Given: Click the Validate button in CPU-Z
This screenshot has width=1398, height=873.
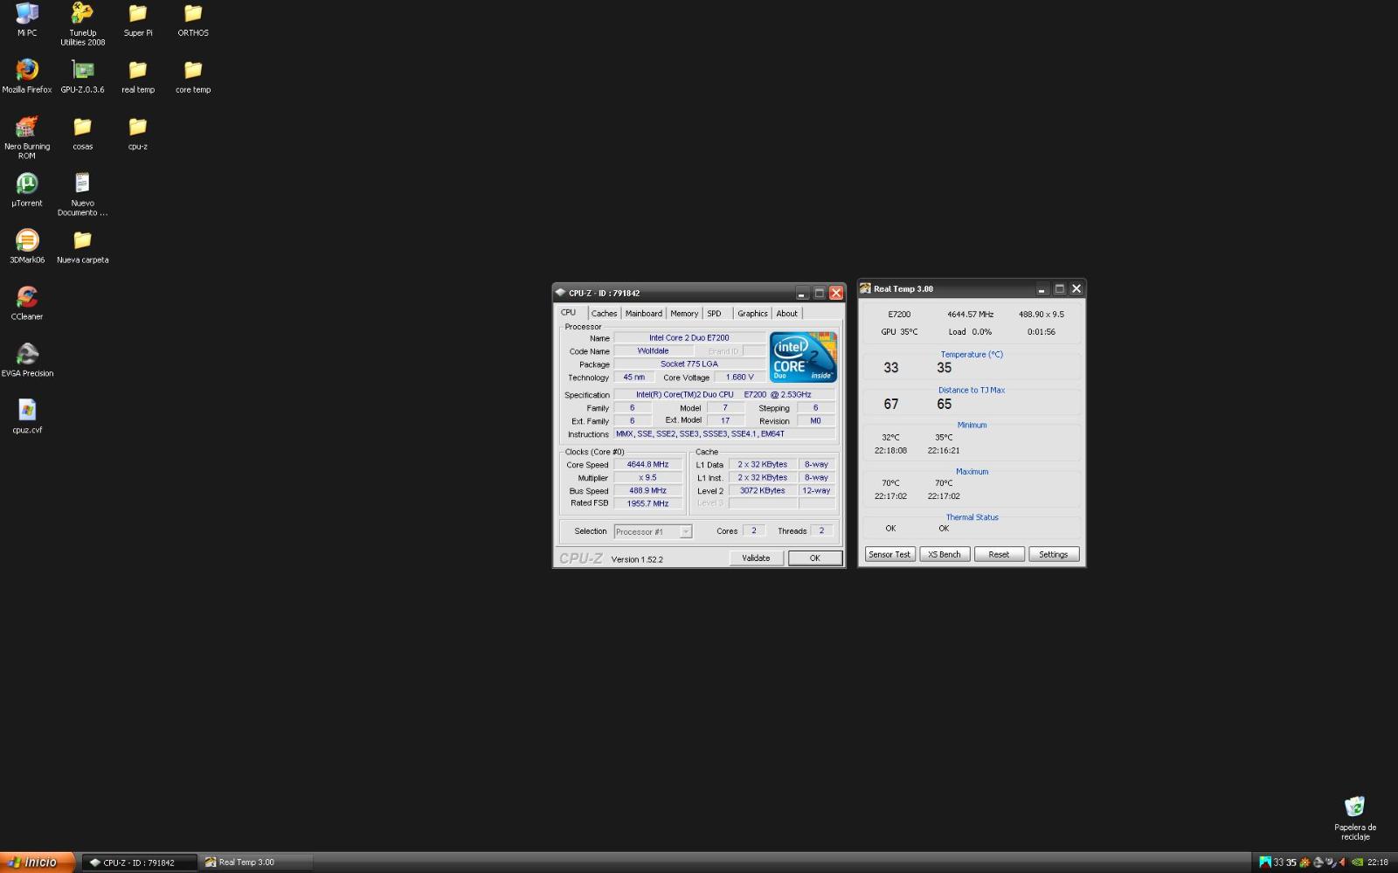Looking at the screenshot, I should tap(757, 558).
